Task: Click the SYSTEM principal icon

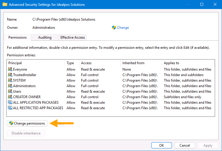Action: click(10, 80)
